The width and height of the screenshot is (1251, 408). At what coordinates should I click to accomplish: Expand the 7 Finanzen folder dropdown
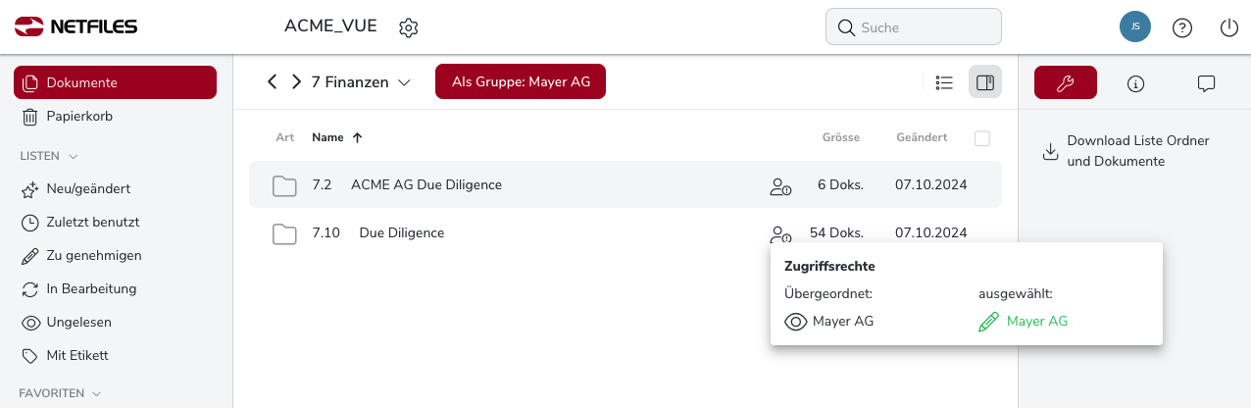pos(404,82)
